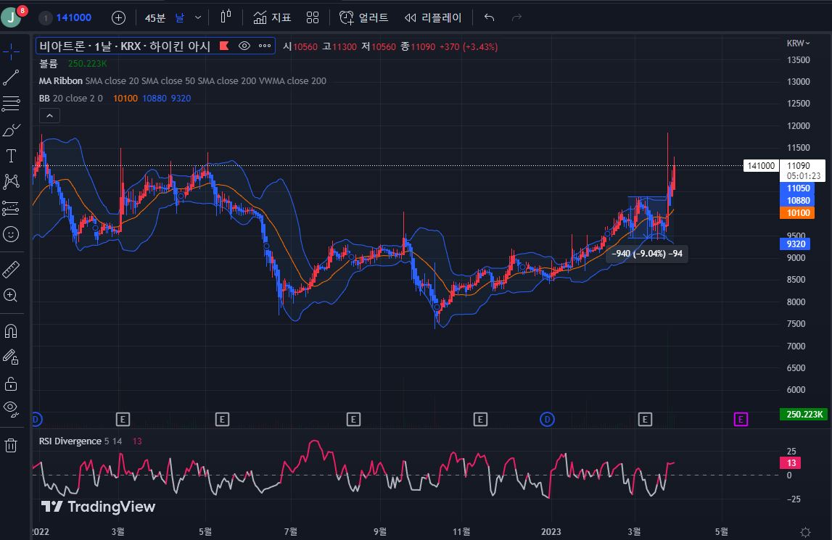The height and width of the screenshot is (540, 832).
Task: Toggle the magnet mode
Action: (x=11, y=331)
